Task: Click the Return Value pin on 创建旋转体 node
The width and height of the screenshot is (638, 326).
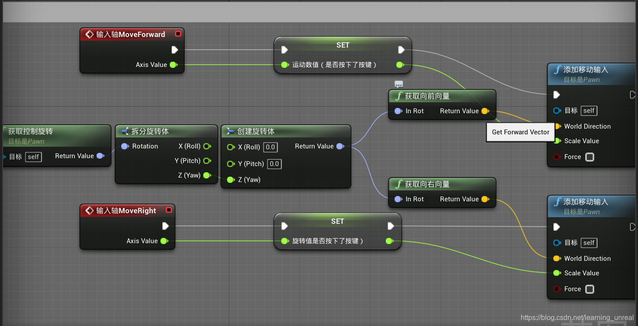Action: 340,146
